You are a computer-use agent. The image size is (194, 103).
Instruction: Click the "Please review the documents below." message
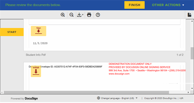(x=33, y=5)
